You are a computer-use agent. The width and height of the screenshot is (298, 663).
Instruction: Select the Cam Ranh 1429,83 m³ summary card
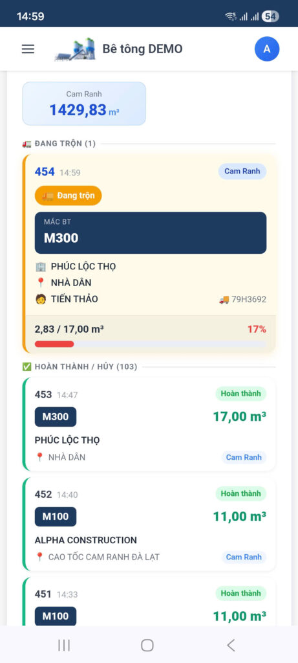pos(84,104)
